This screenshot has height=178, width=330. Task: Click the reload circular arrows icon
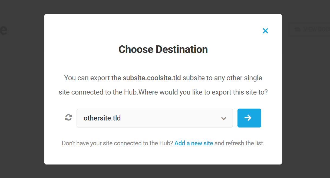click(x=68, y=117)
